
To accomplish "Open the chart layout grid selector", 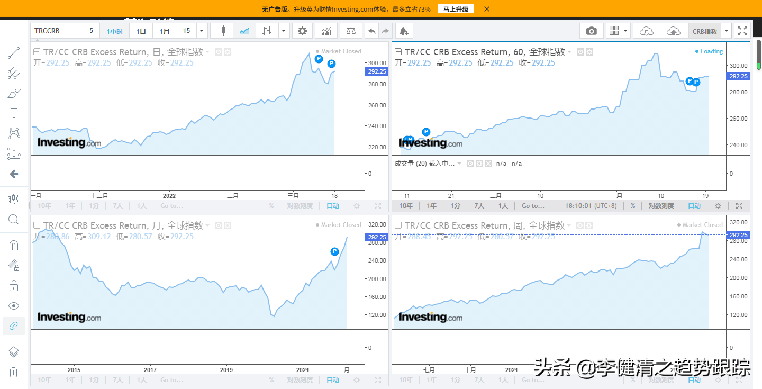I will click(x=618, y=31).
